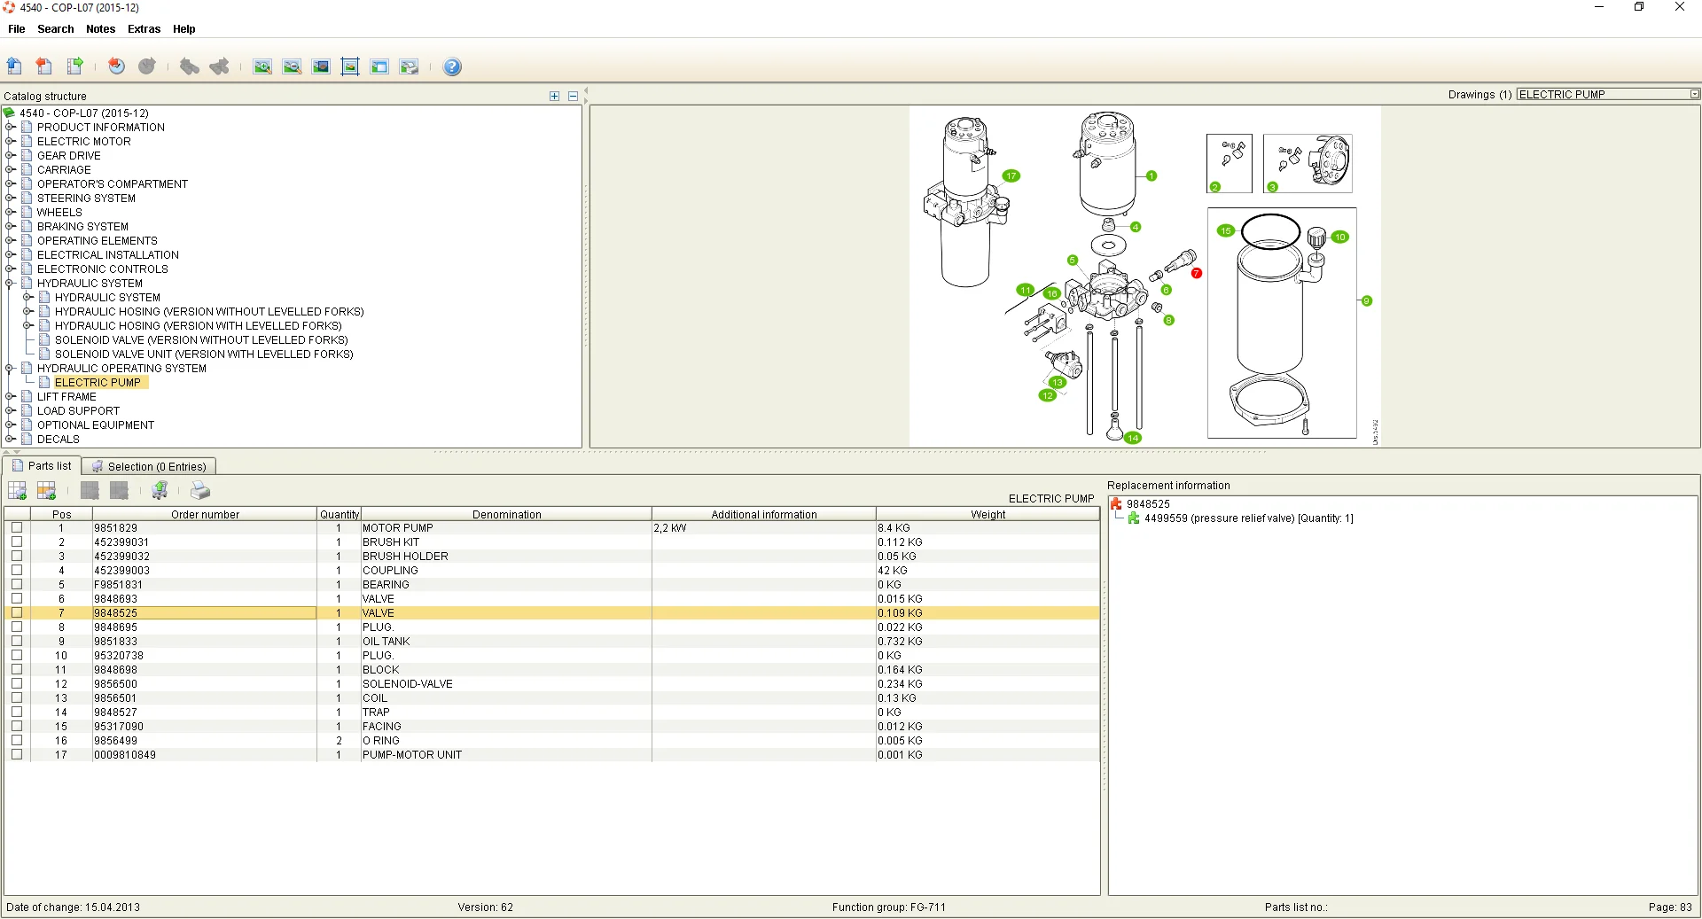Click the zoom in drawing icon

click(262, 67)
